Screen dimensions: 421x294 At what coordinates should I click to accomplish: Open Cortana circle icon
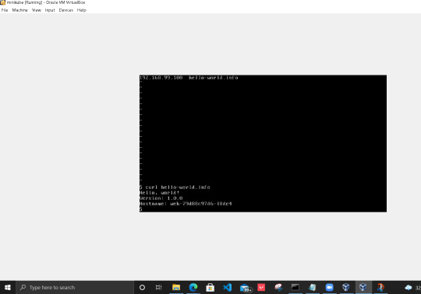[143, 288]
